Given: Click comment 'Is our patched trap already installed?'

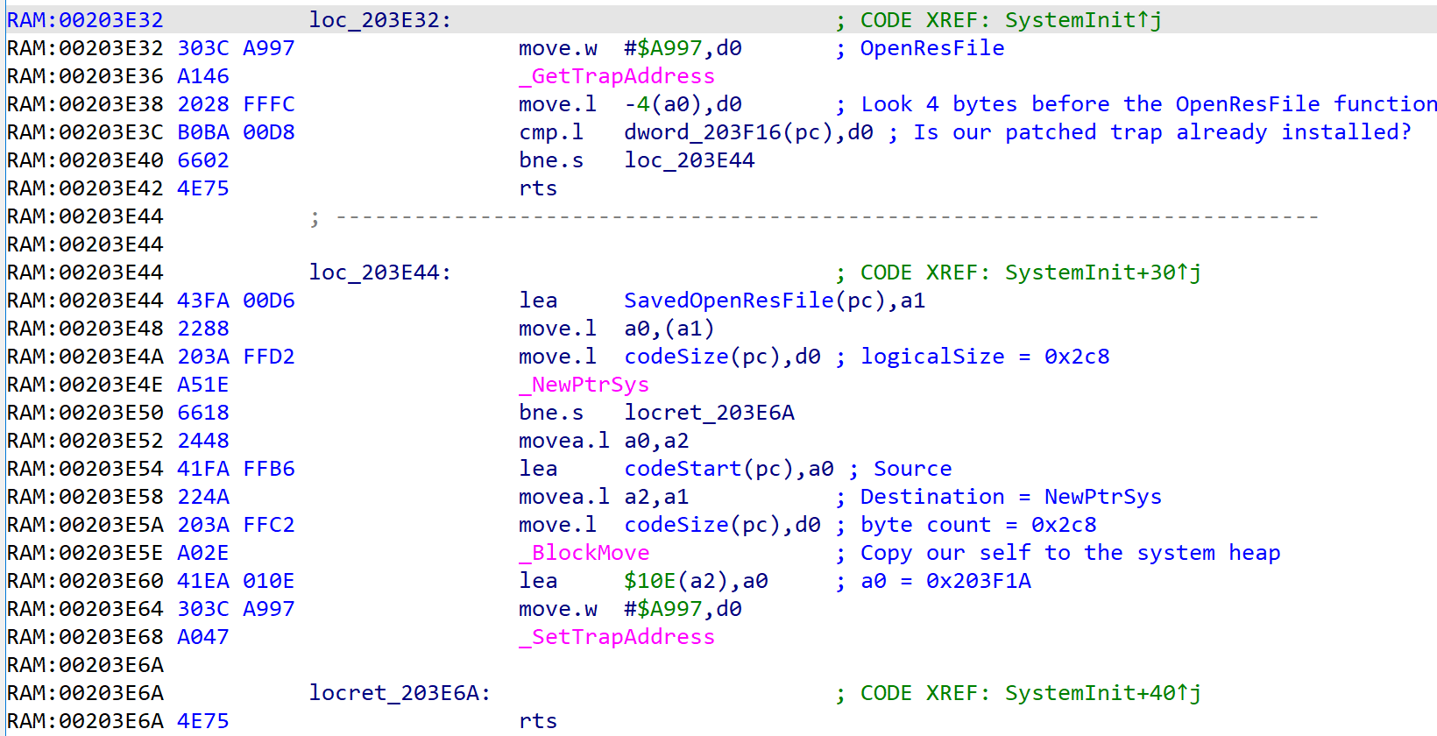Looking at the screenshot, I should 1163,132.
